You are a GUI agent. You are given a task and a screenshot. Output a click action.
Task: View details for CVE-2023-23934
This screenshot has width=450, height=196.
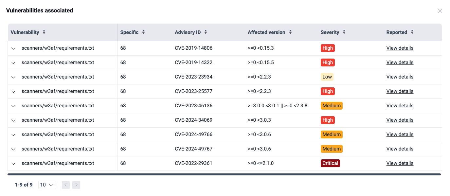coord(400,77)
